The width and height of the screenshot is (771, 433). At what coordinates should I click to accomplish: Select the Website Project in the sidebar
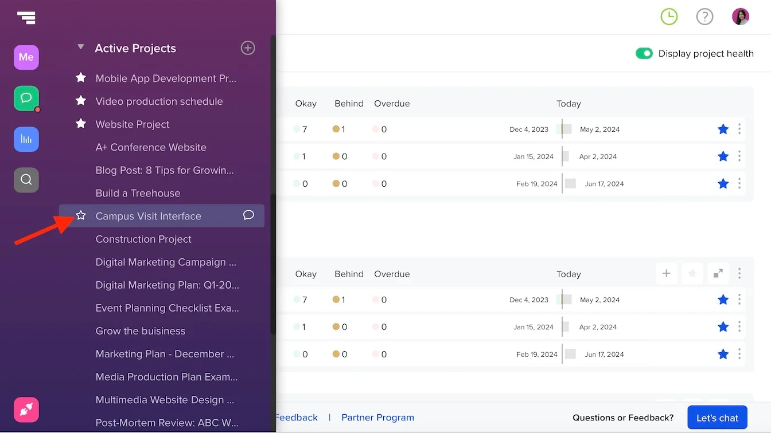tap(132, 124)
